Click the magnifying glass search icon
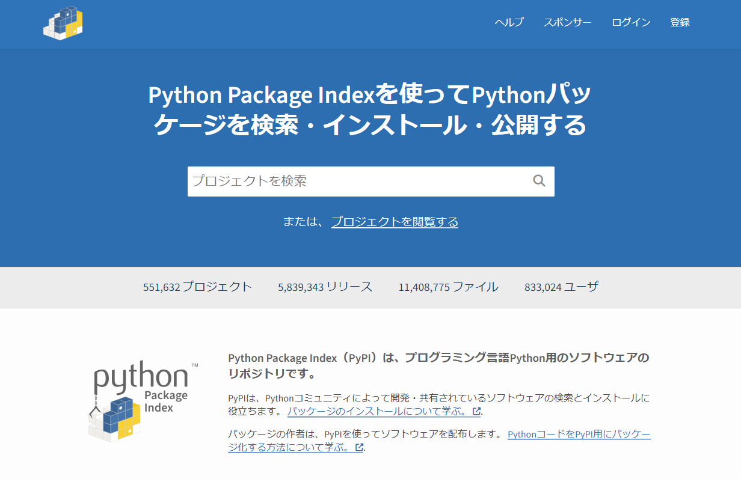The height and width of the screenshot is (479, 741). (x=539, y=181)
